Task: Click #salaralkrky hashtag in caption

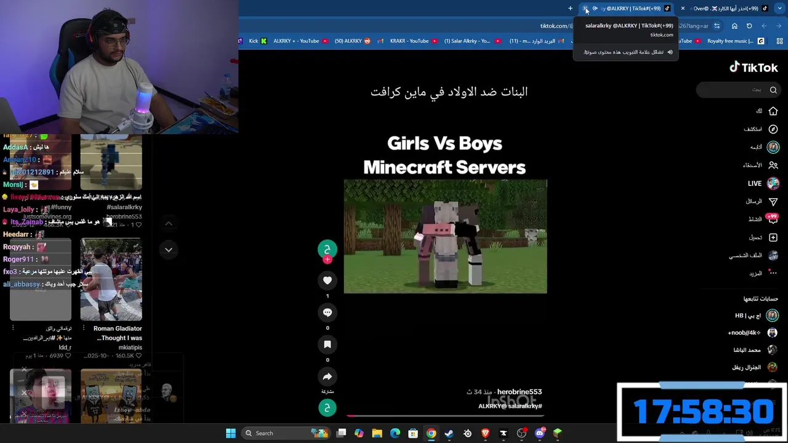Action: click(x=526, y=406)
